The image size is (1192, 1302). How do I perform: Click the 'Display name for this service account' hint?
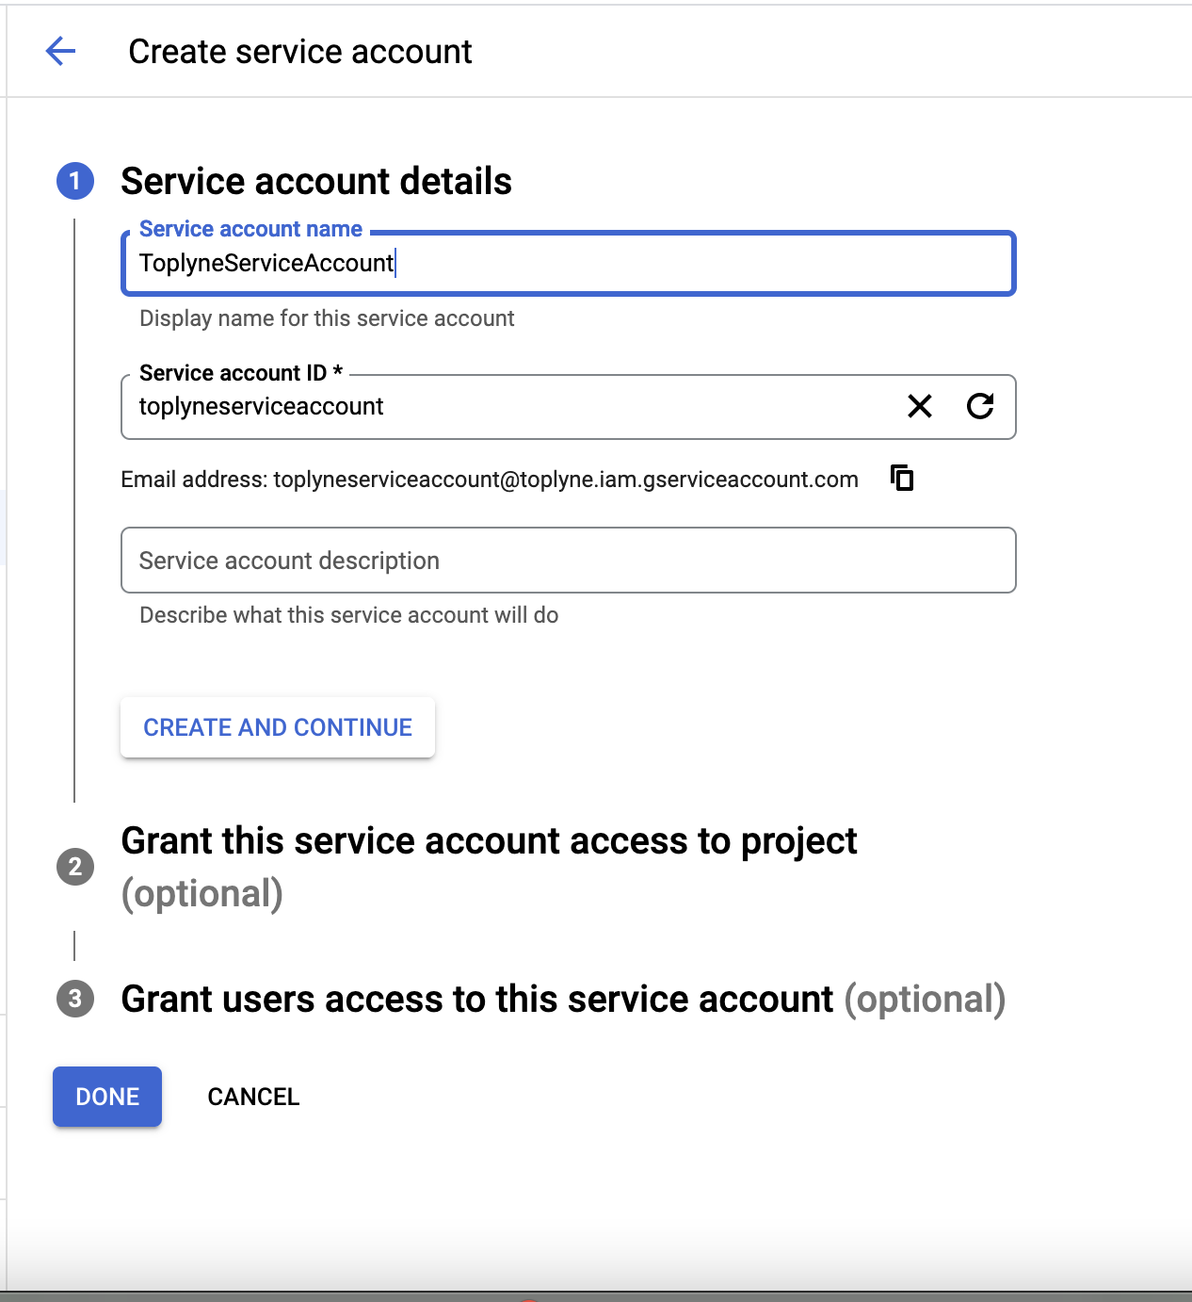pos(327,318)
